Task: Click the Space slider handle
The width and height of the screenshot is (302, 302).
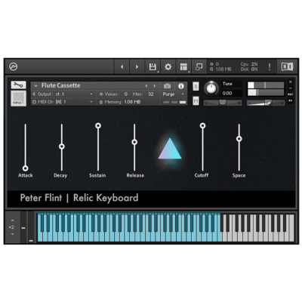Action: (239, 139)
